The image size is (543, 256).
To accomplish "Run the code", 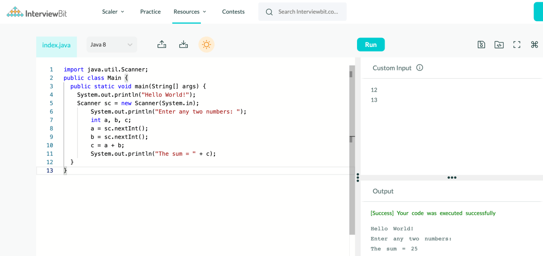I will click(x=371, y=45).
